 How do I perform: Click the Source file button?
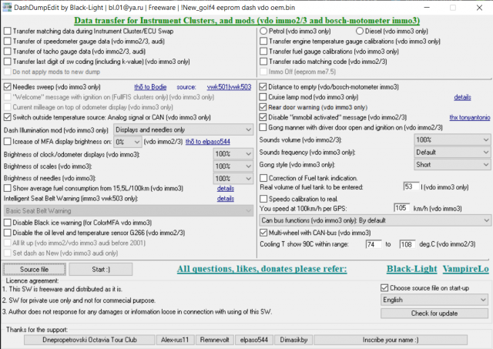[x=34, y=270]
